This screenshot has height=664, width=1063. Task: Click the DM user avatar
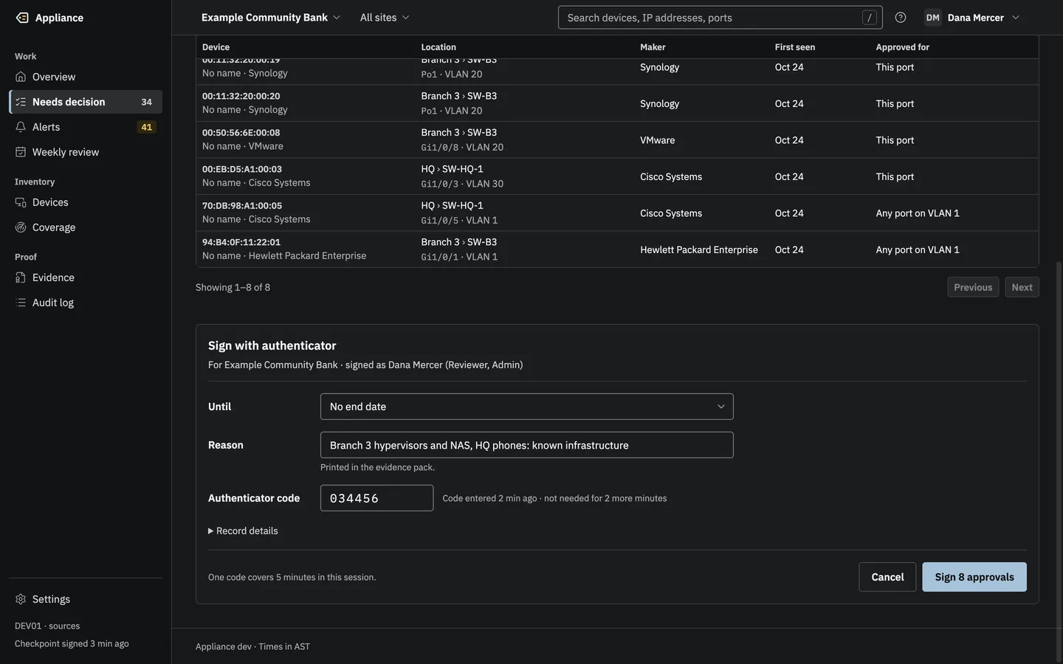pos(933,18)
